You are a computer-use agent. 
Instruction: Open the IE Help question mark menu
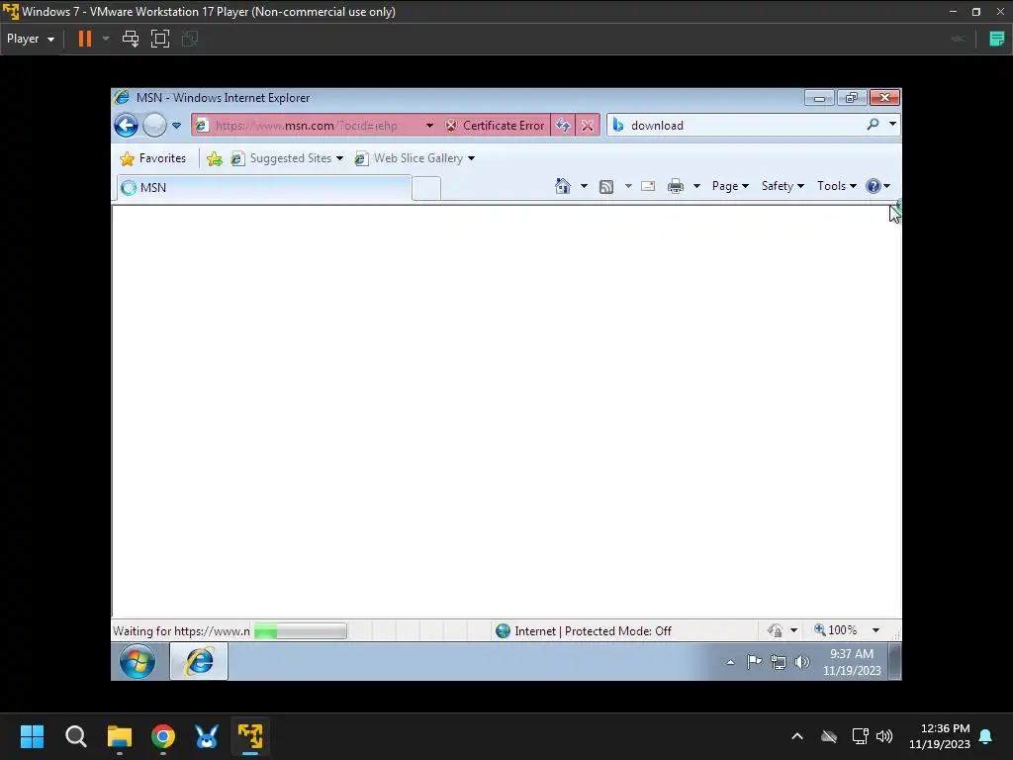878,186
